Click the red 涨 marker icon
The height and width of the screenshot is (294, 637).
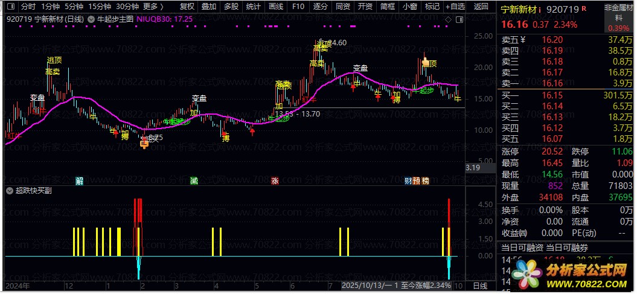(x=275, y=181)
